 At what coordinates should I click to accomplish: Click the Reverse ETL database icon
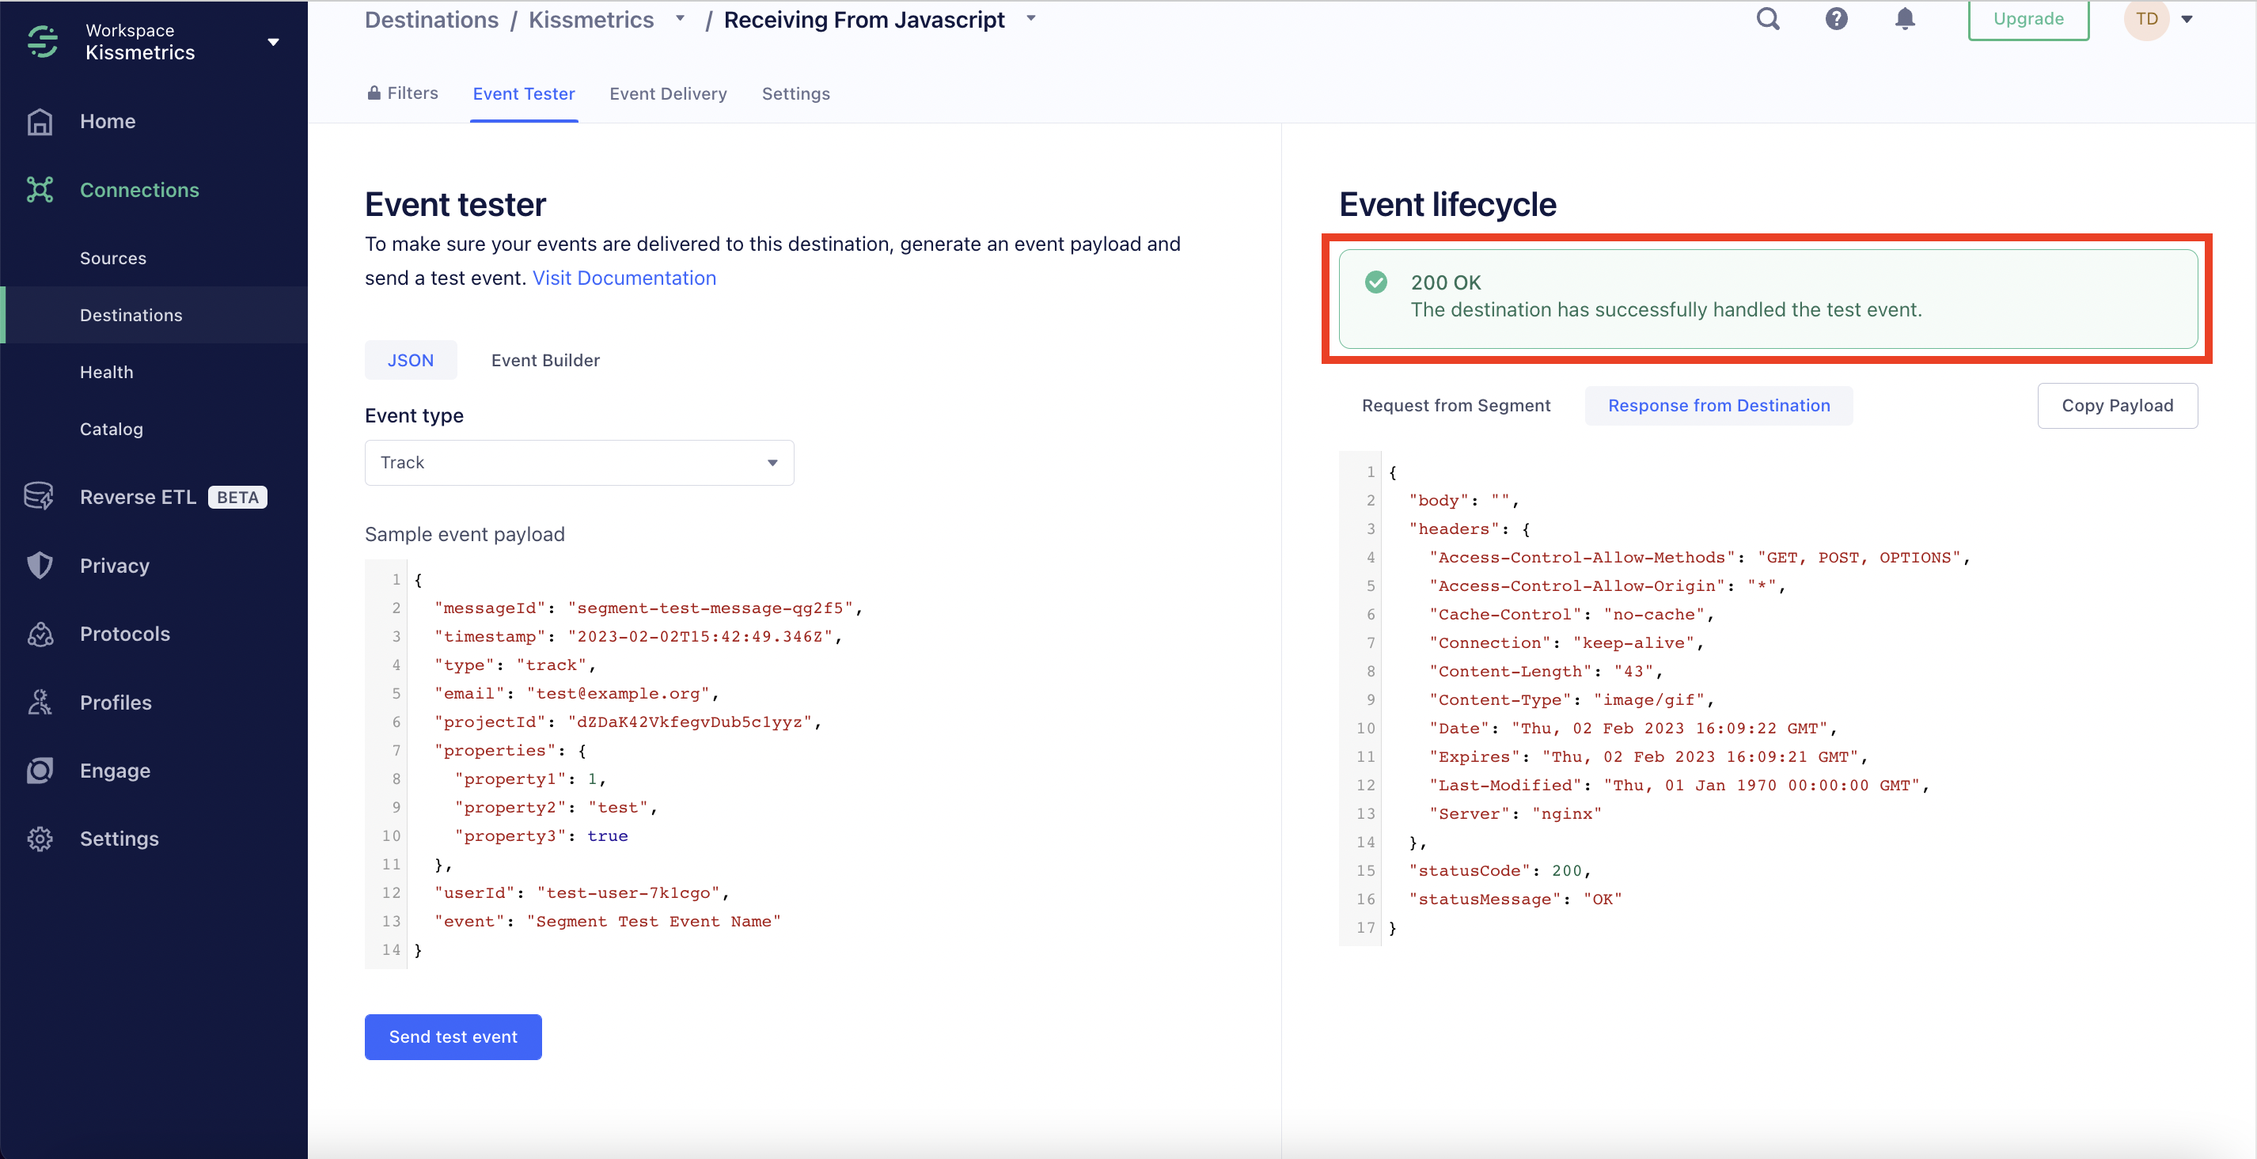coord(40,497)
